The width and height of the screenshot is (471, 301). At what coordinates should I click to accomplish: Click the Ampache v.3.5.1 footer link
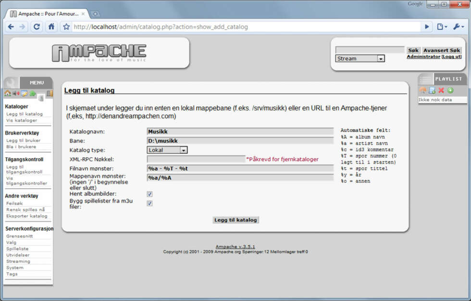point(235,247)
